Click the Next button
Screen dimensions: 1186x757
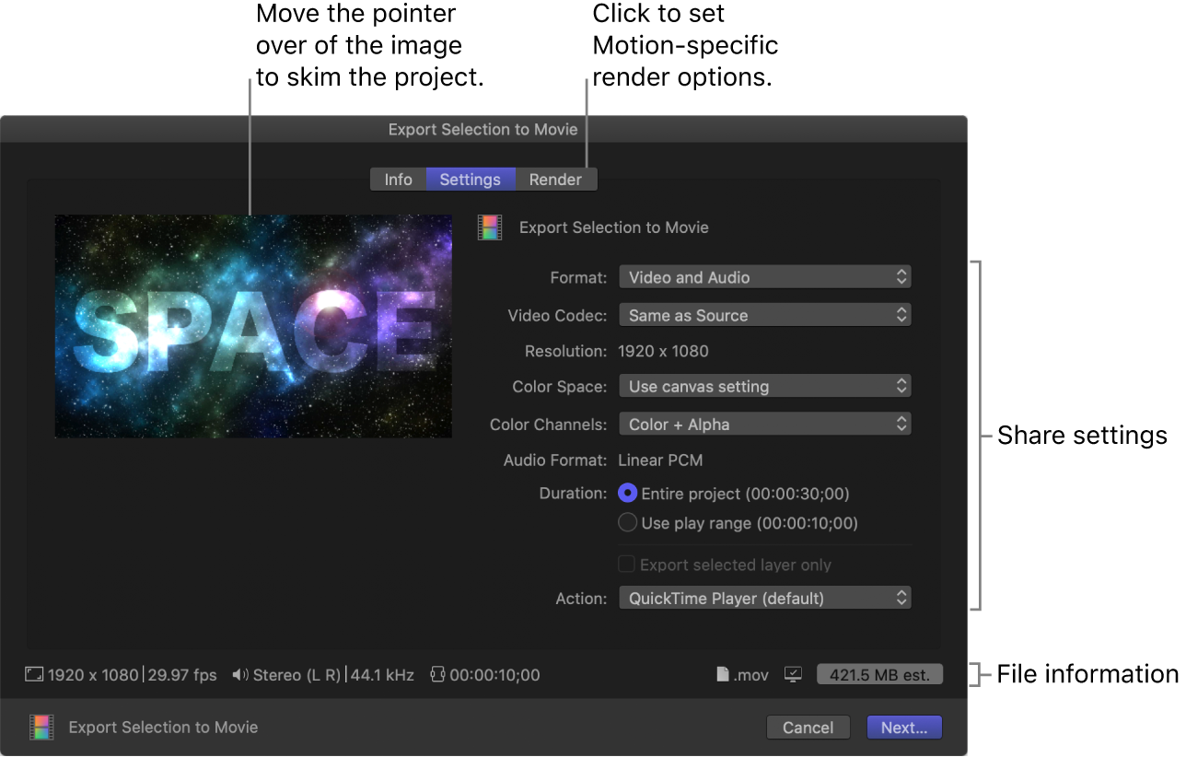903,727
